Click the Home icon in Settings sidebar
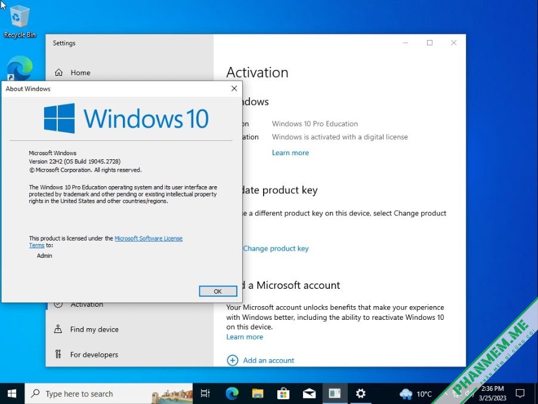The image size is (538, 404). coord(58,72)
